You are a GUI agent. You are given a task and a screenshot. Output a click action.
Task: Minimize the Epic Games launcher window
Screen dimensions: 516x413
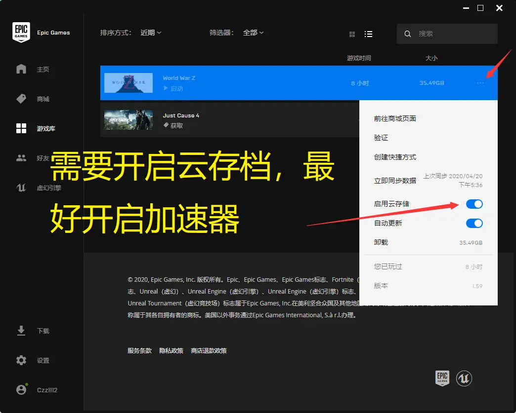[466, 8]
